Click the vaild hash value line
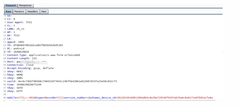 pos(62,81)
